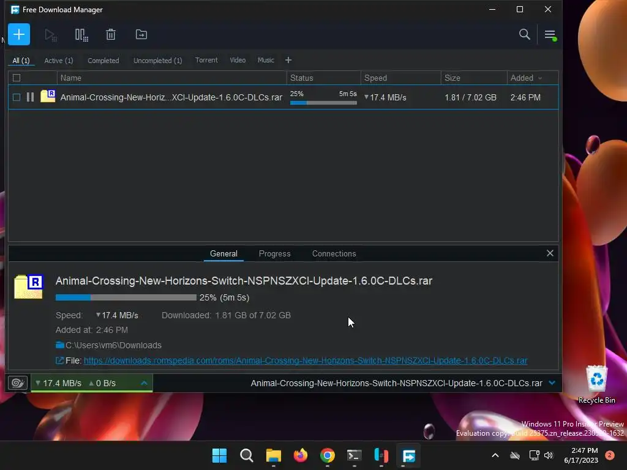Open File Explorer from taskbar

(274, 455)
